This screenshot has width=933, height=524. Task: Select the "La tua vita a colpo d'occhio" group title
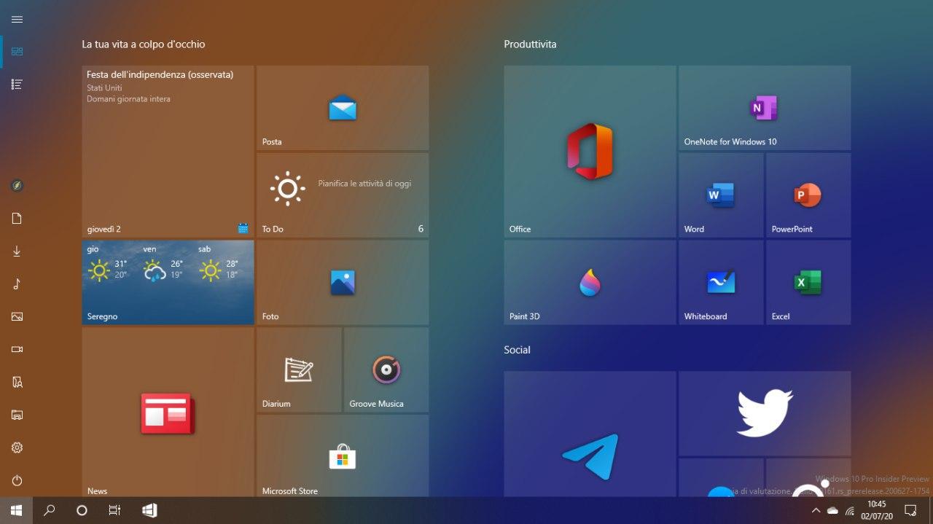[144, 44]
